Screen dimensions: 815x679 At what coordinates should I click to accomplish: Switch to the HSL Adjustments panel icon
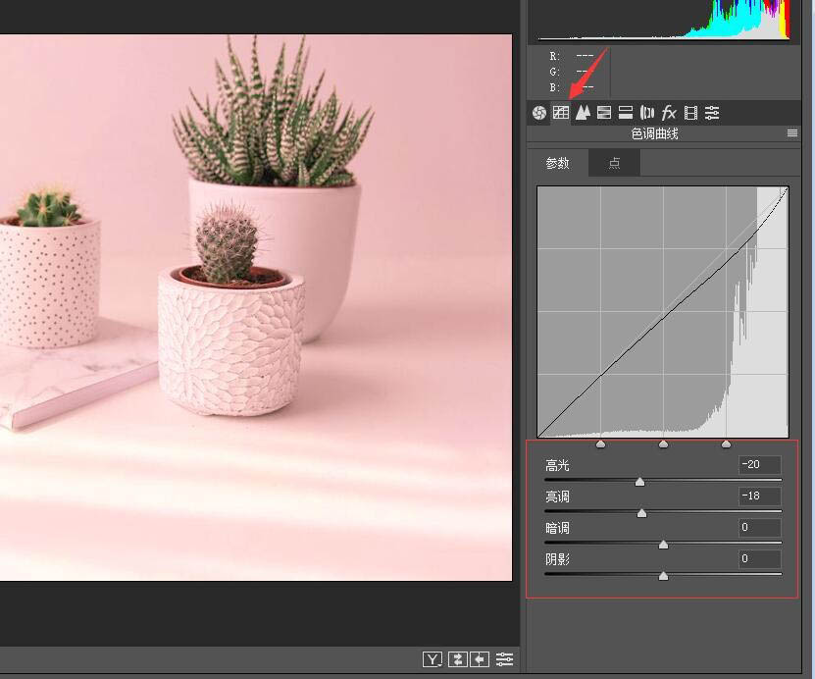604,113
